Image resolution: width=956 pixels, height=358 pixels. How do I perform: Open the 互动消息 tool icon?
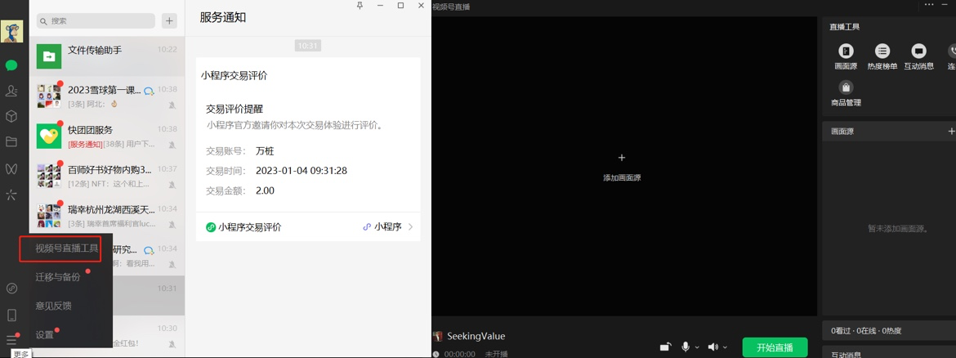point(918,56)
